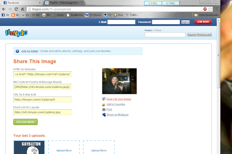
Task: Click the page vertical scrollbar
Action: pos(218,55)
